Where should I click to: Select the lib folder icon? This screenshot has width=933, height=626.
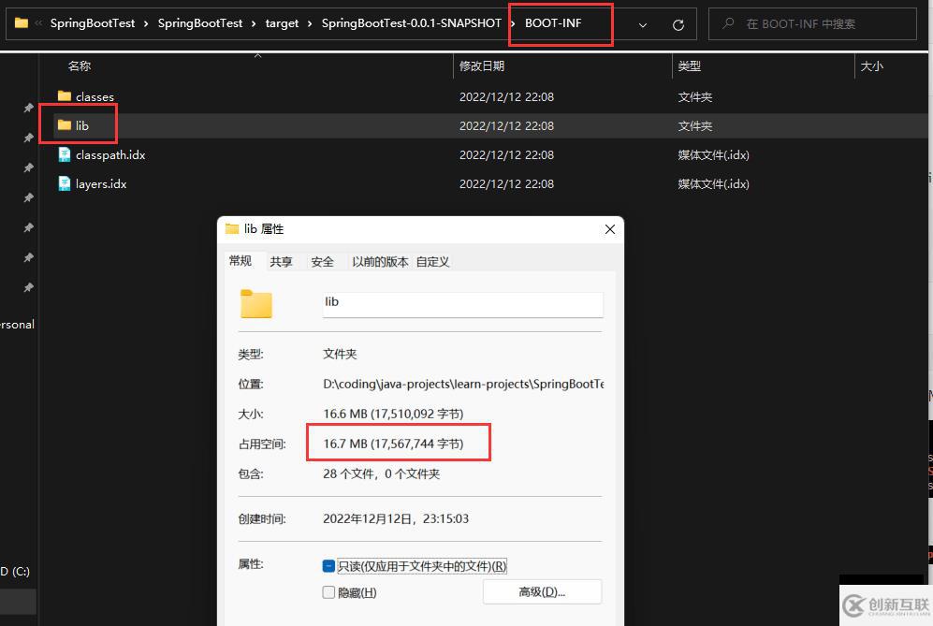[x=65, y=125]
